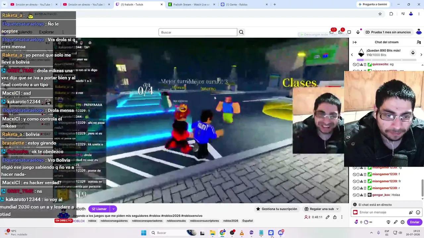Collapse the stream chat panel arrow
The width and height of the screenshot is (424, 238).
tap(354, 42)
